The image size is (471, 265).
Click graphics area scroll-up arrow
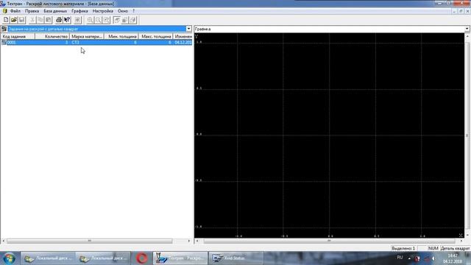(x=467, y=36)
